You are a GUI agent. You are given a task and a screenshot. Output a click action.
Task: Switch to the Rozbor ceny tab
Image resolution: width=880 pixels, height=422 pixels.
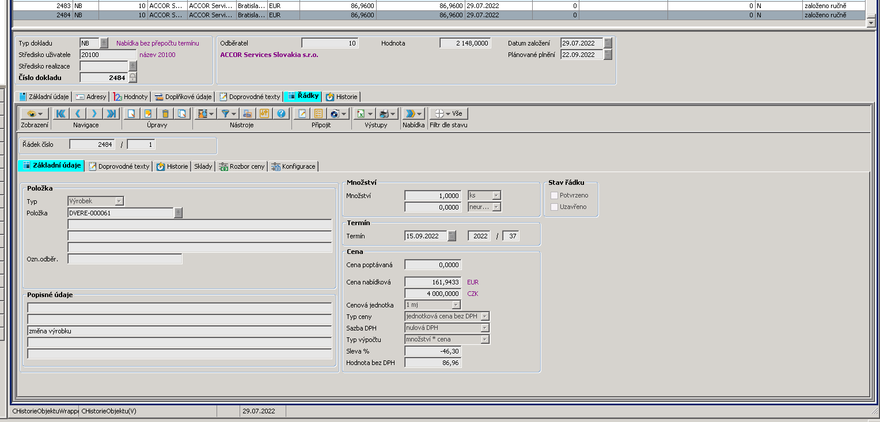tap(242, 166)
